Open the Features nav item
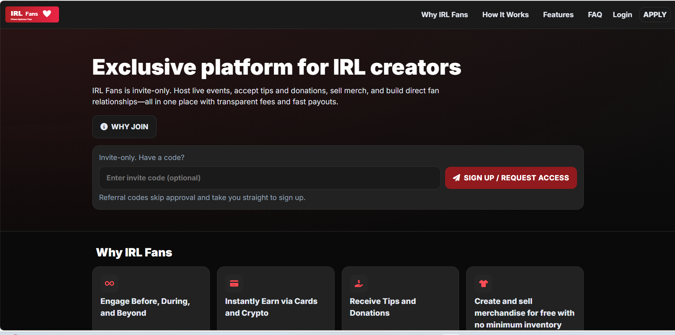675x335 pixels. click(558, 15)
